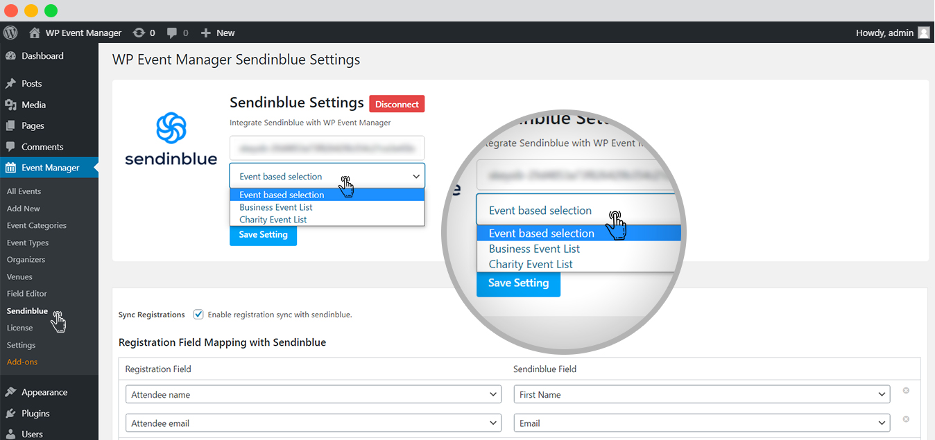Open License submenu
The image size is (935, 440).
click(19, 328)
